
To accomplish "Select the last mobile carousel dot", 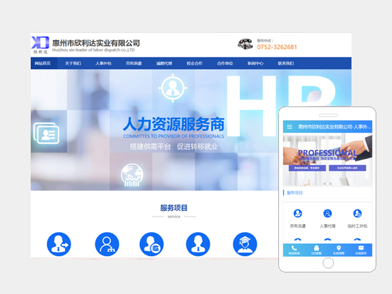I will [331, 184].
